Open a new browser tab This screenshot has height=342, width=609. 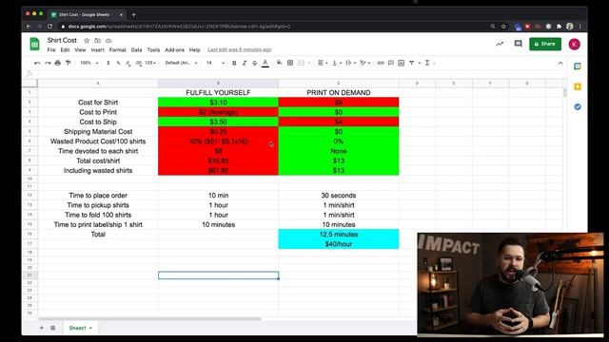tap(133, 15)
